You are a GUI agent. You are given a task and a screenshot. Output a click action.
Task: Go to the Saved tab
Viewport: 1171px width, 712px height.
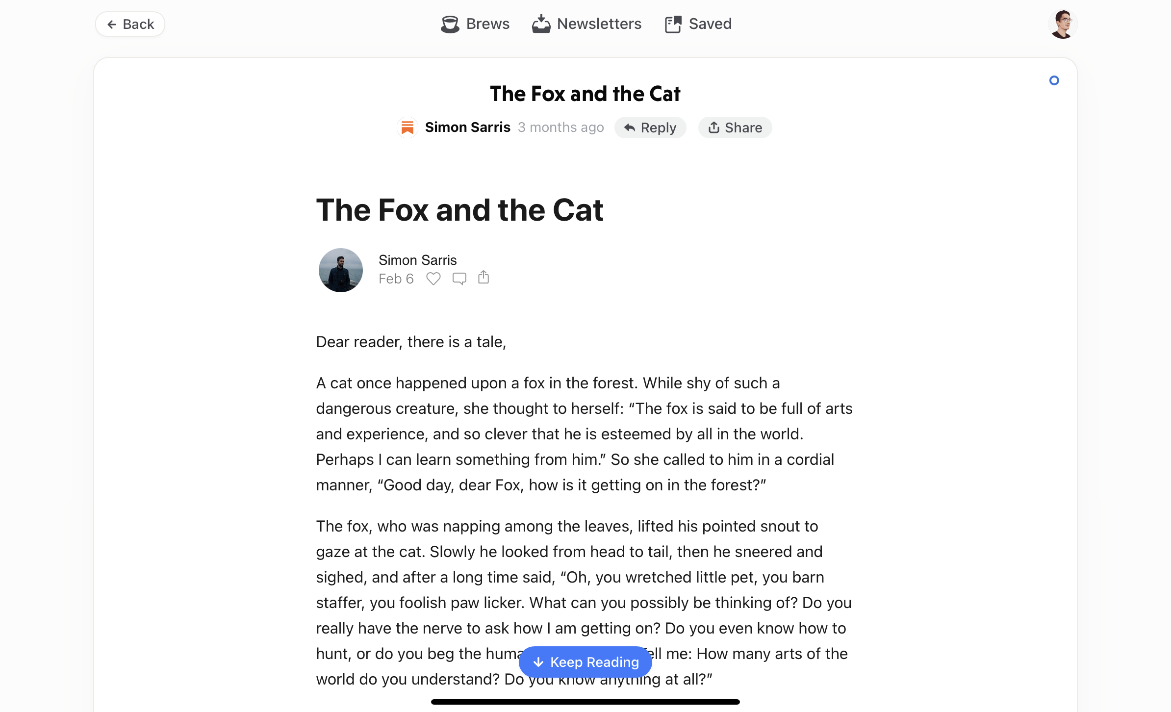[698, 24]
